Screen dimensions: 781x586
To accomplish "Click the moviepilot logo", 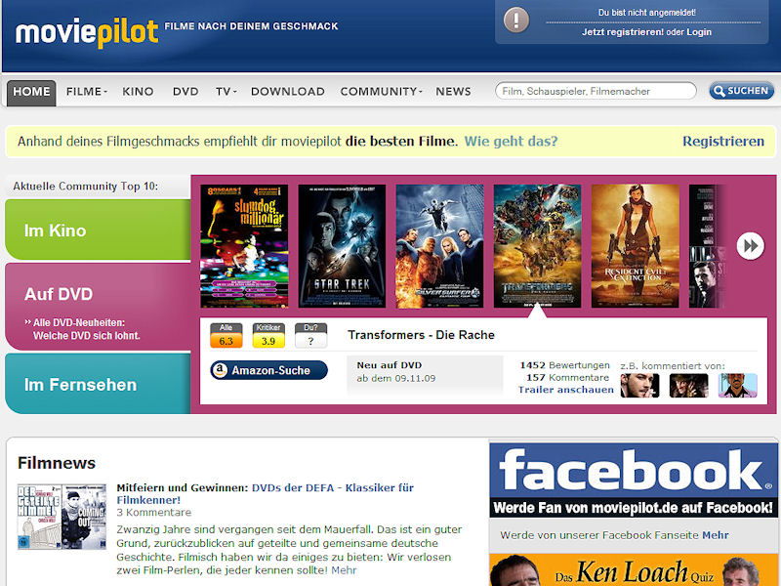I will pyautogui.click(x=87, y=33).
